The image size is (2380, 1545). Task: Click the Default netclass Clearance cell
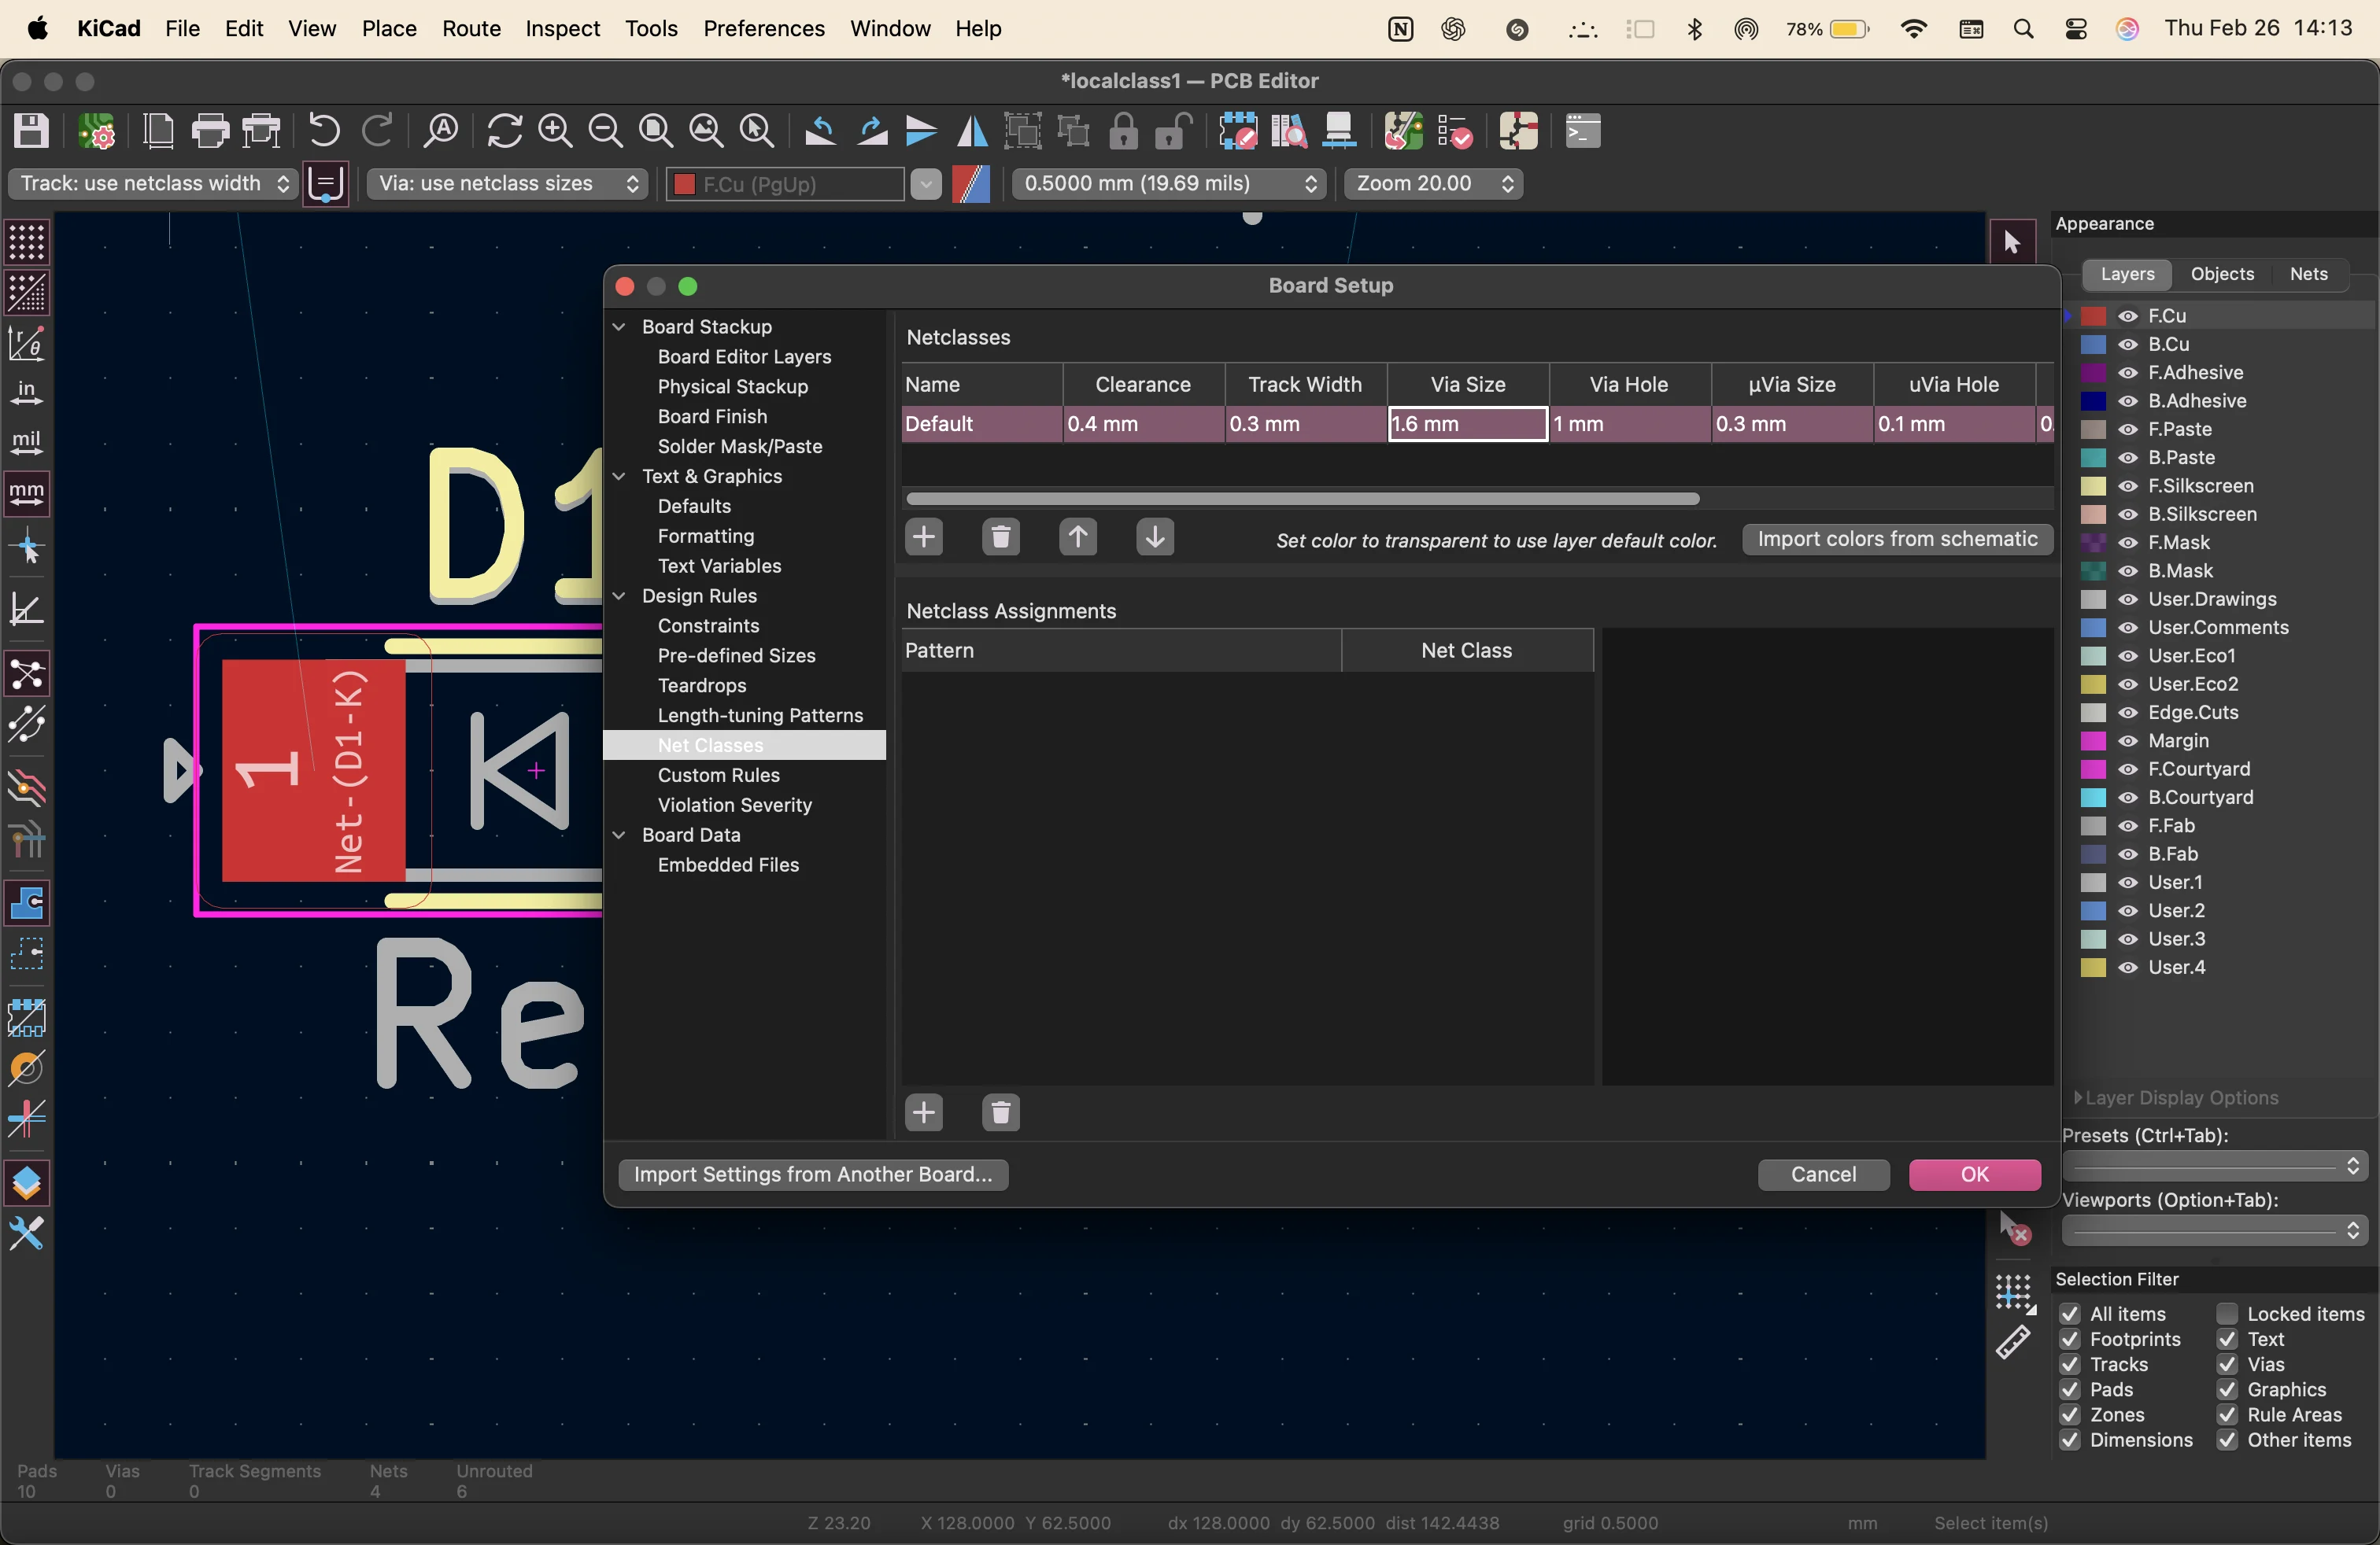(1142, 424)
